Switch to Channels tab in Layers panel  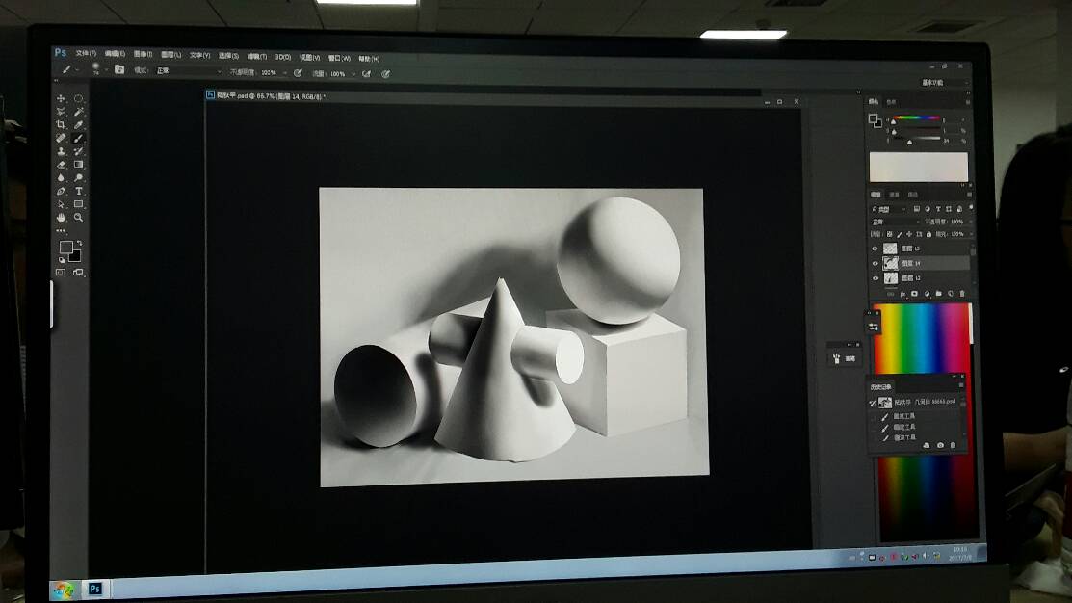coord(894,195)
